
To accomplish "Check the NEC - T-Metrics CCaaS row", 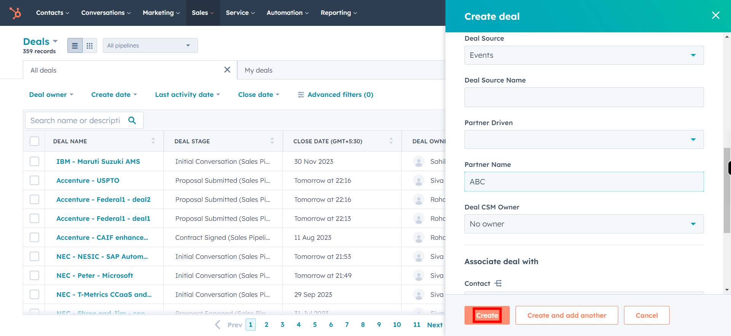I will 35,295.
